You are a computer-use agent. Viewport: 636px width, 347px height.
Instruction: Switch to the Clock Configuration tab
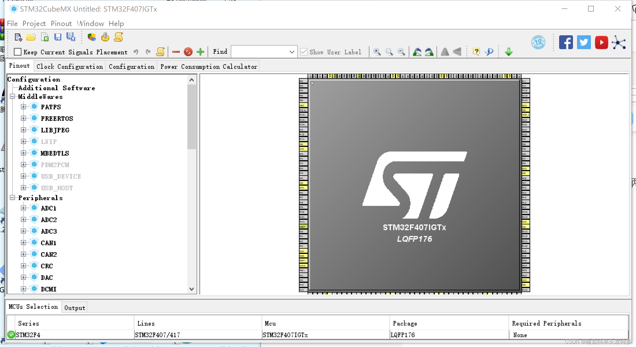(x=70, y=66)
